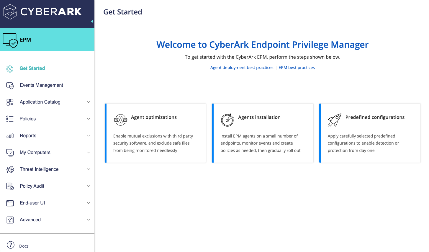Collapse the sidebar with the teal arrow
The height and width of the screenshot is (252, 429).
point(92,21)
